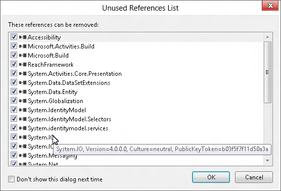Click the reference icon beside Accessibility
Viewport: 281px width, 191px height.
pyautogui.click(x=23, y=37)
